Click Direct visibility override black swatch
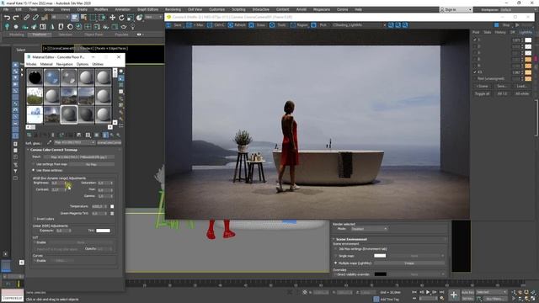 [380, 274]
